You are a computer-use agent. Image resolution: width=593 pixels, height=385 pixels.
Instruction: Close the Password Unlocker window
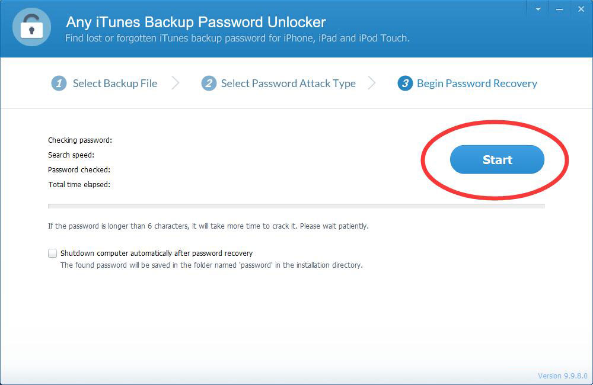581,9
